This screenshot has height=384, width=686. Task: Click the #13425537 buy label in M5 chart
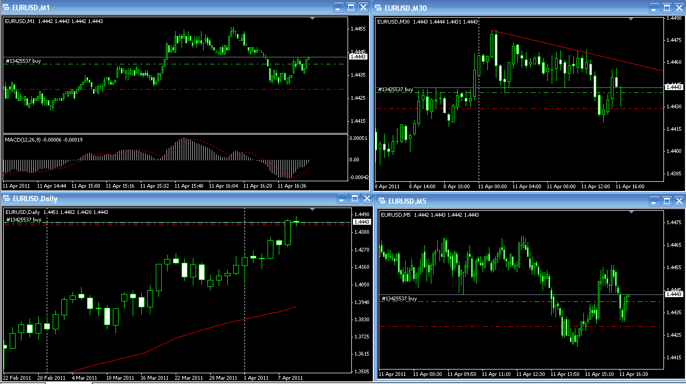coord(399,298)
